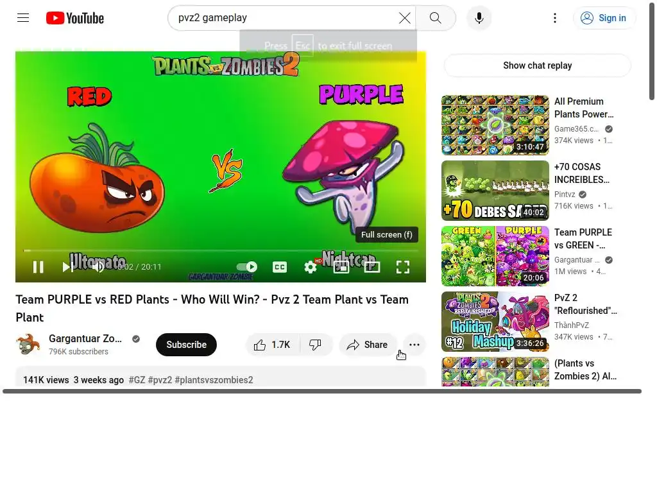Viewport: 657px width, 493px height.
Task: Click the video title Team PURPLE vs RED
Action: 212,308
